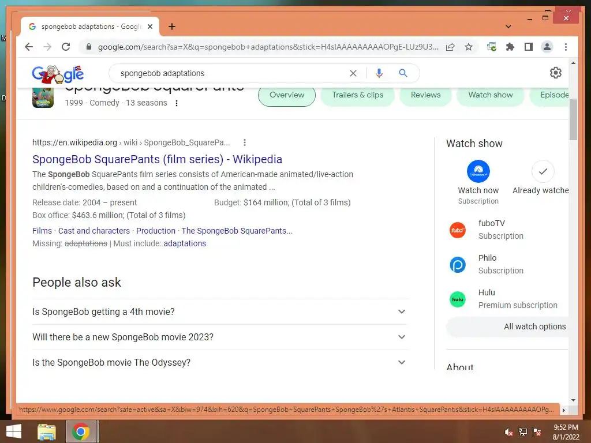The width and height of the screenshot is (591, 443).
Task: Open Chrome profile avatar
Action: tap(547, 47)
